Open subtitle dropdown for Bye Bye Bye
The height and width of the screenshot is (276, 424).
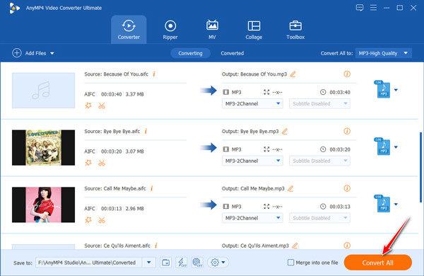click(x=319, y=161)
